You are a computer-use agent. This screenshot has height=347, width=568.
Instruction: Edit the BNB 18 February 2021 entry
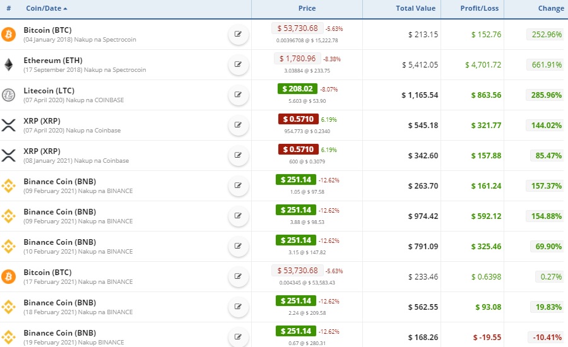pos(238,307)
